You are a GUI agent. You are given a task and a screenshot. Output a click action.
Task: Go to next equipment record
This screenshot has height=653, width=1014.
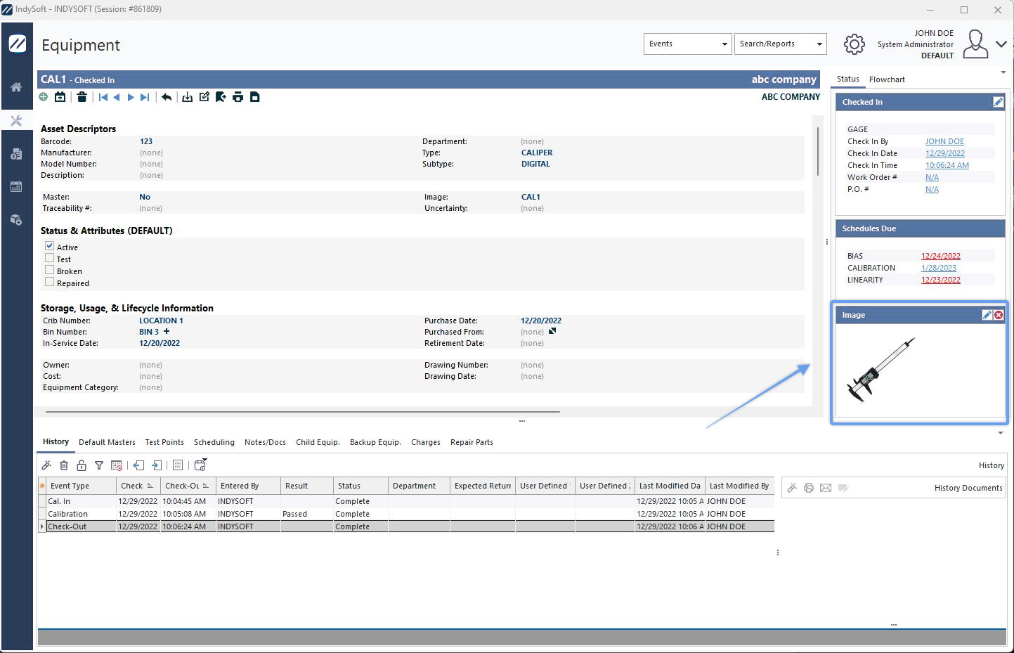click(x=131, y=97)
